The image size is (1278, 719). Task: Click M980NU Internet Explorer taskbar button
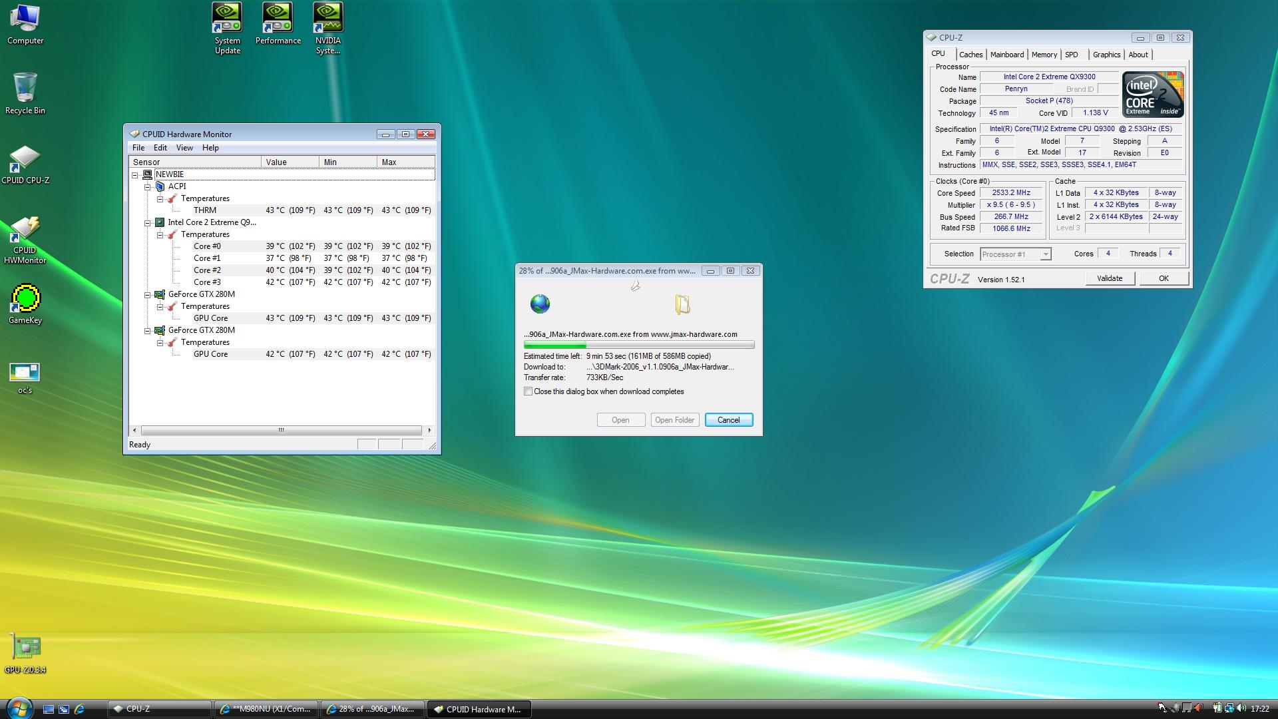[266, 709]
